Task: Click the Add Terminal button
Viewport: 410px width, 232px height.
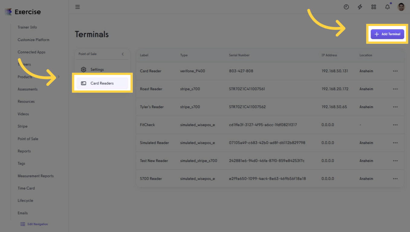Action: pos(387,34)
